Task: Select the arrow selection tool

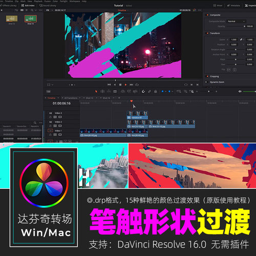Action: click(96, 92)
